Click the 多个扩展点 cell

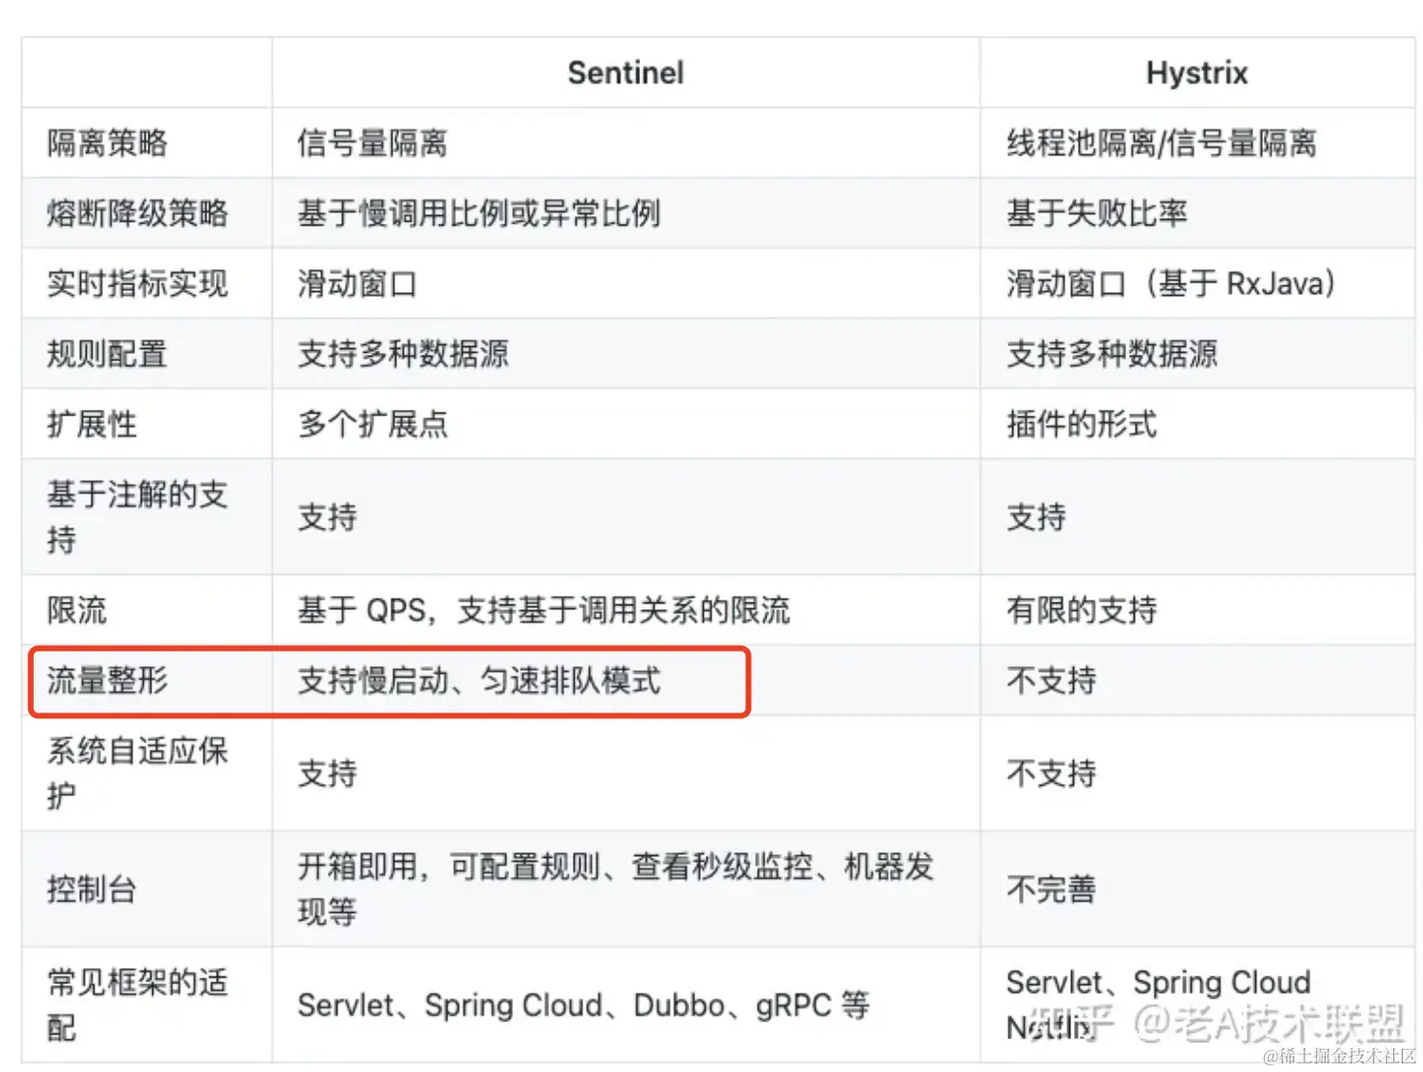click(626, 424)
